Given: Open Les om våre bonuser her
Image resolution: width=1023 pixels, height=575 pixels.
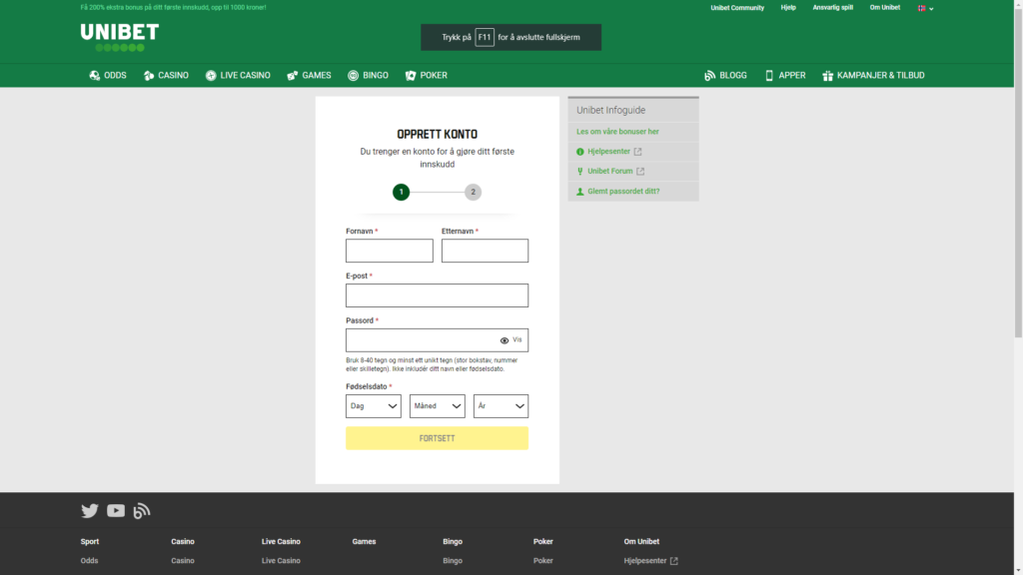Looking at the screenshot, I should pyautogui.click(x=617, y=132).
